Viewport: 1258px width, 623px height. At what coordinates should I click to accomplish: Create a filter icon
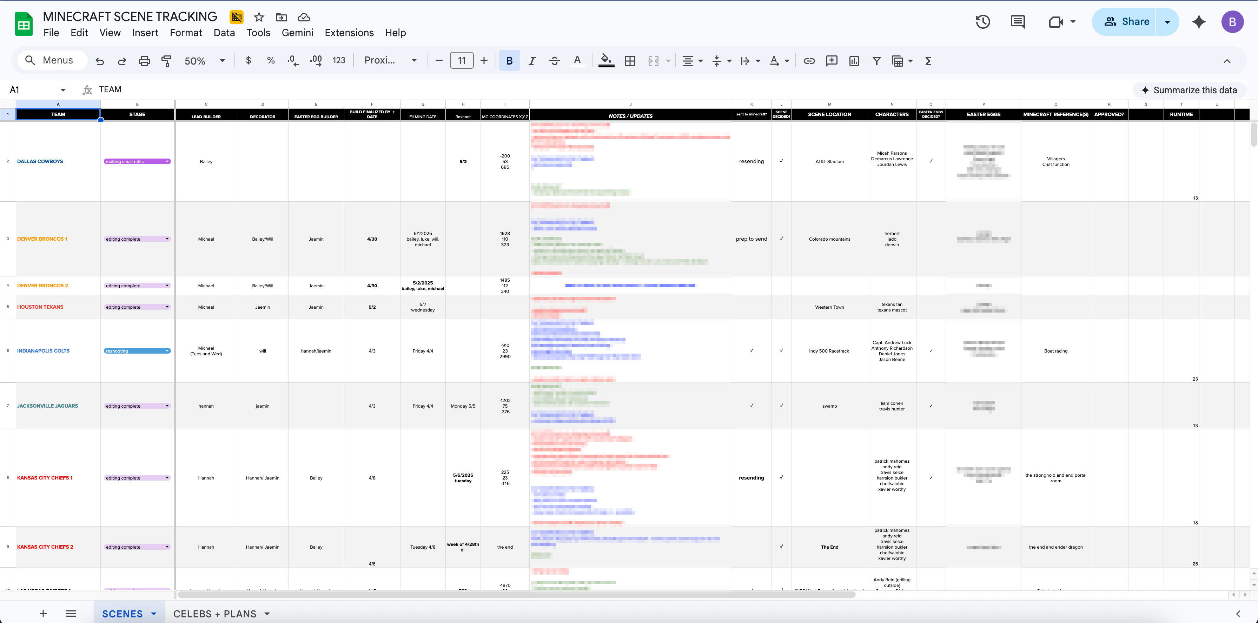click(876, 60)
